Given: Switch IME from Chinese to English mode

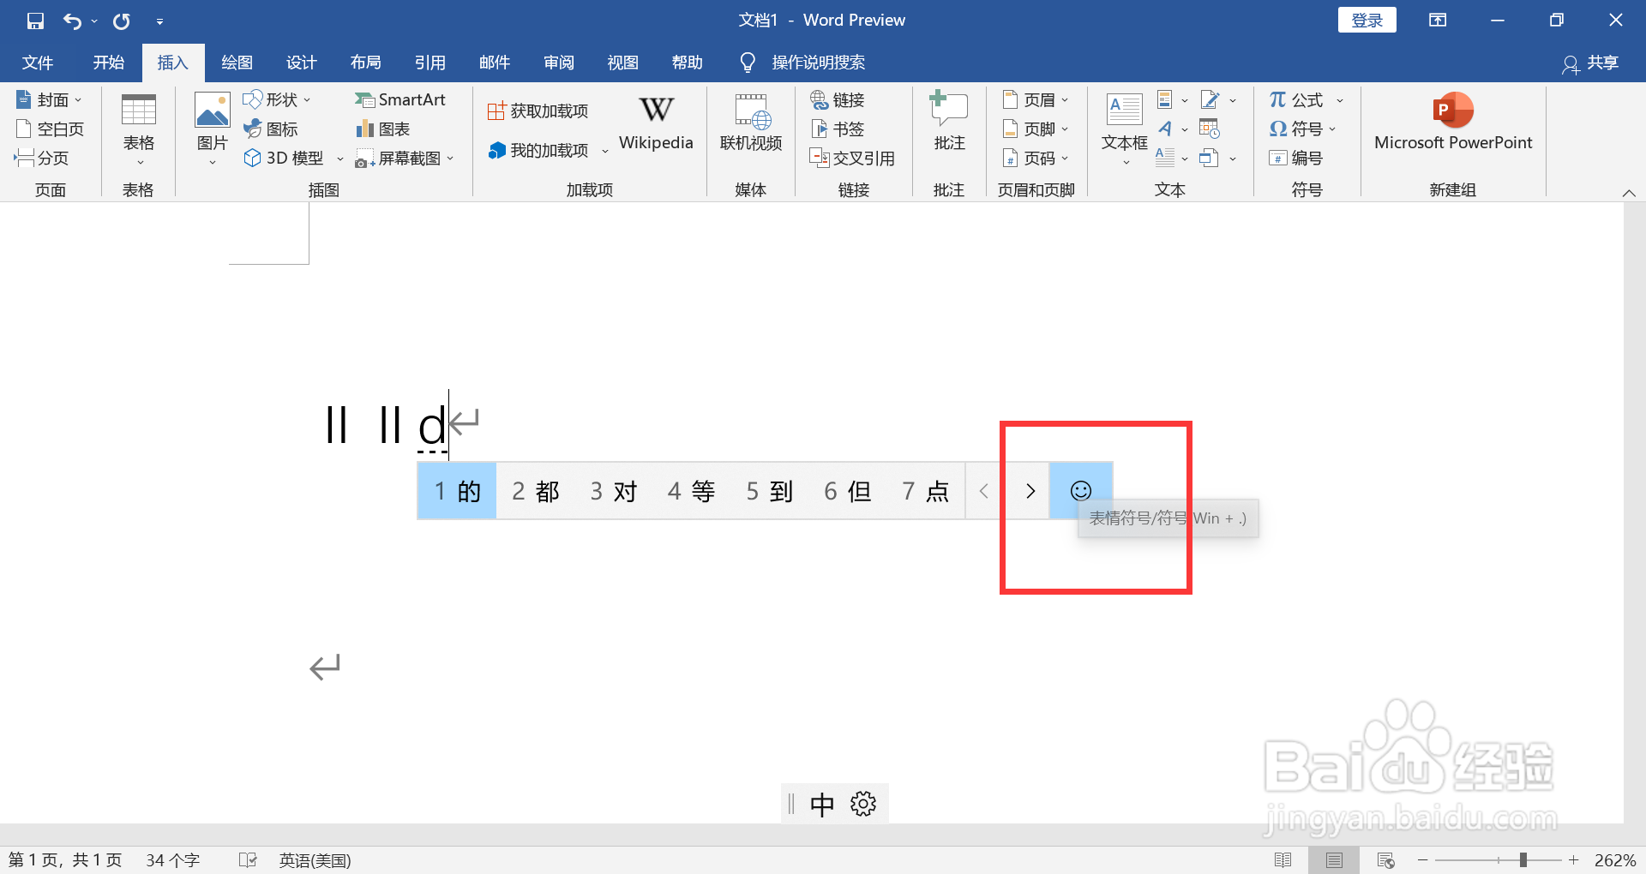Looking at the screenshot, I should (x=821, y=803).
